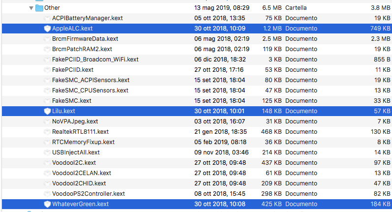
Task: Click the VoodooI2CHID.kext file icon
Action: [x=47, y=183]
